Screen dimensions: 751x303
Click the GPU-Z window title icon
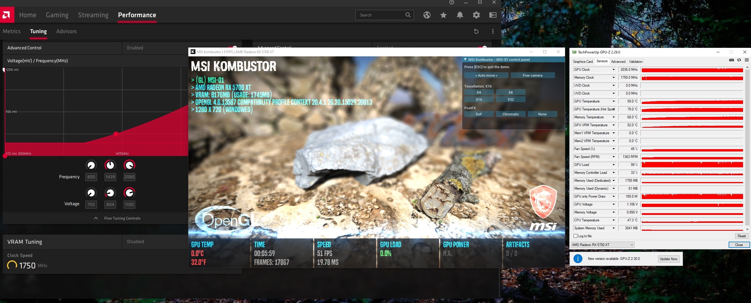click(574, 52)
